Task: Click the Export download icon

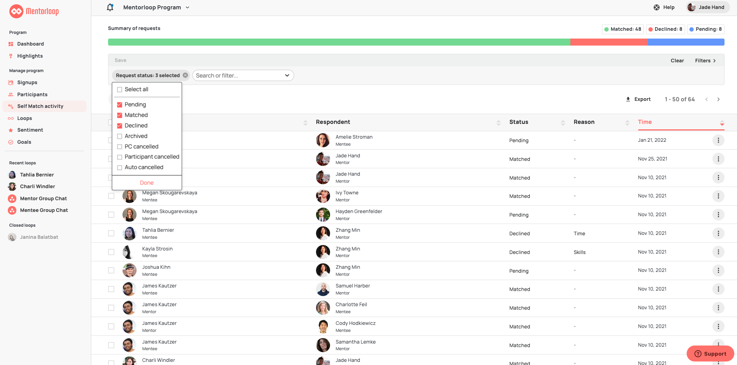Action: click(x=628, y=99)
